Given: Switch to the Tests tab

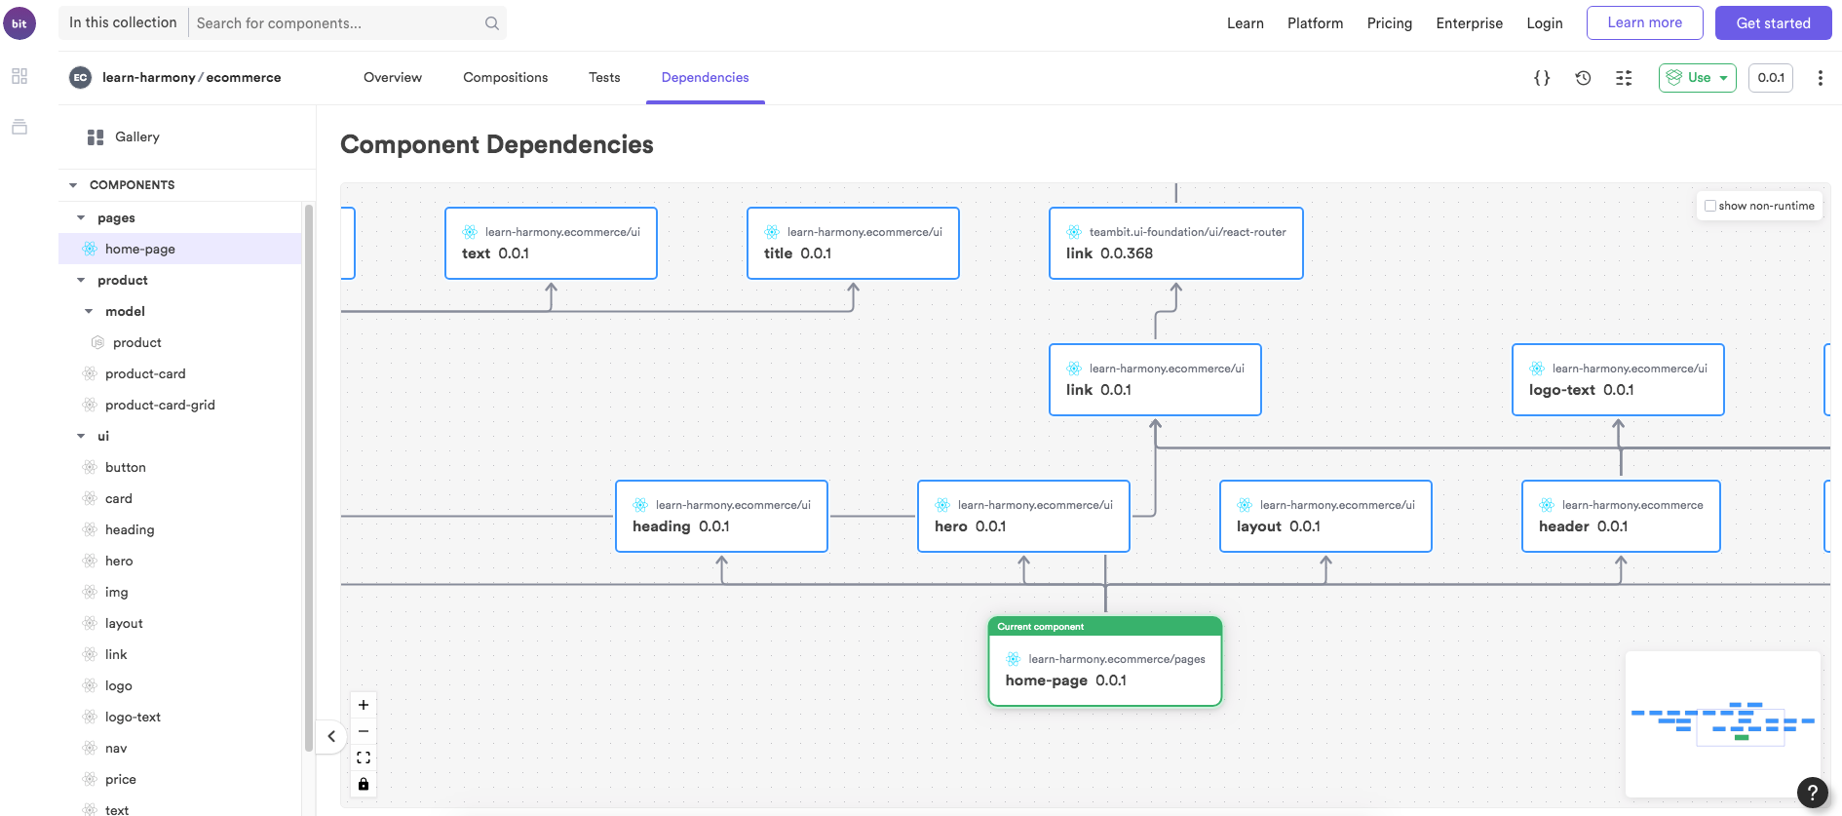Looking at the screenshot, I should [x=604, y=78].
